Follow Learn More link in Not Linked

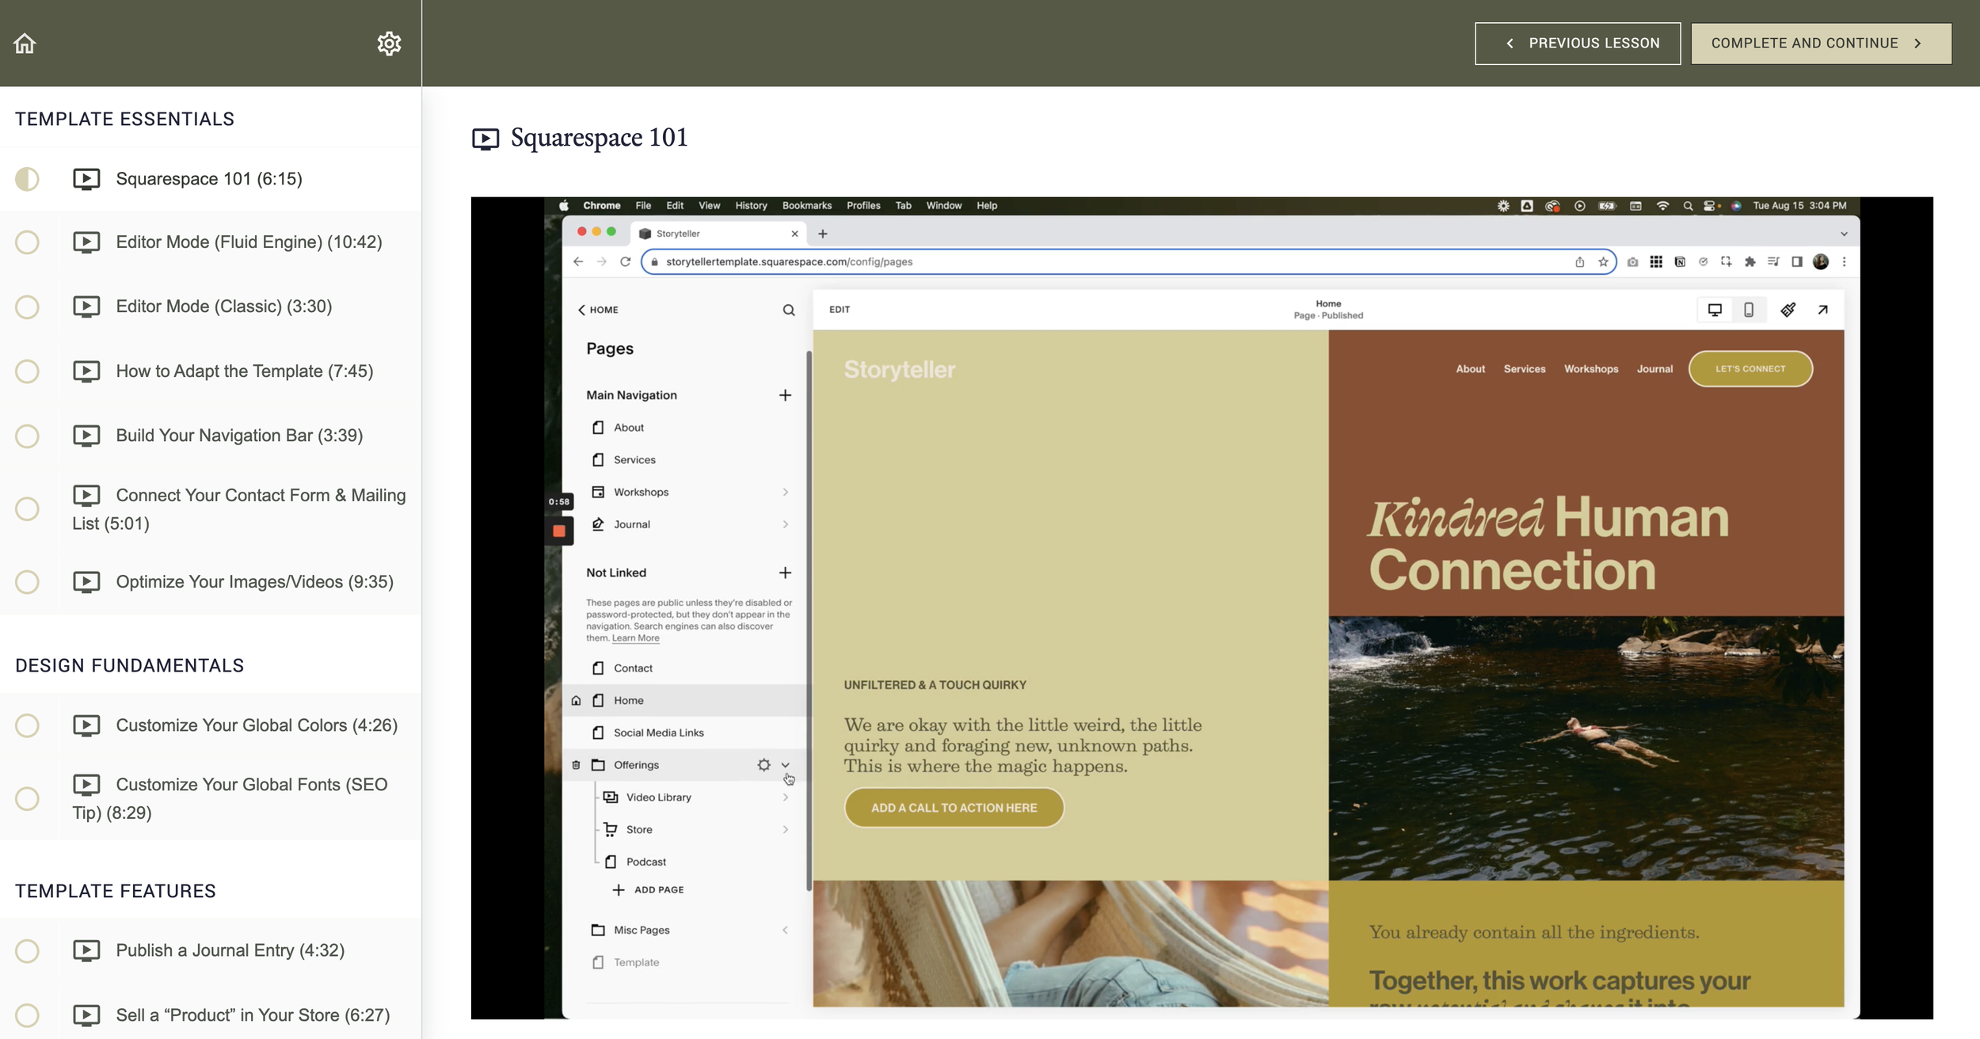pyautogui.click(x=635, y=638)
